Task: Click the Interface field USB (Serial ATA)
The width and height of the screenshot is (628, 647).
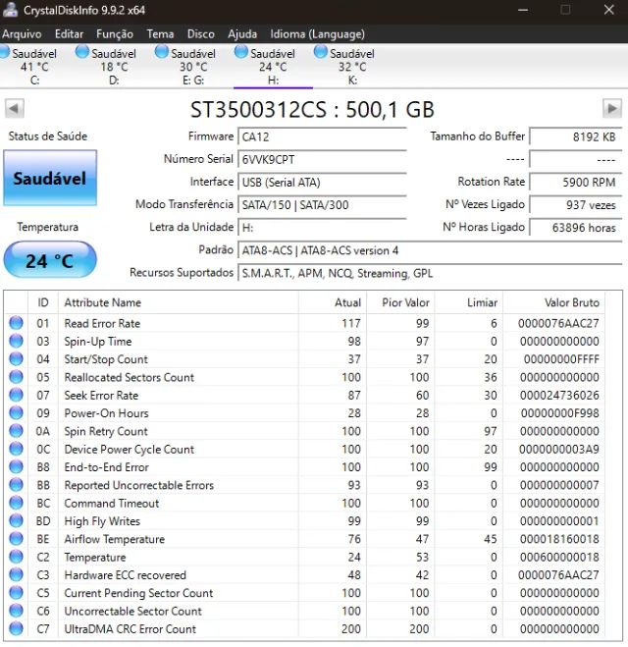Action: click(x=322, y=182)
